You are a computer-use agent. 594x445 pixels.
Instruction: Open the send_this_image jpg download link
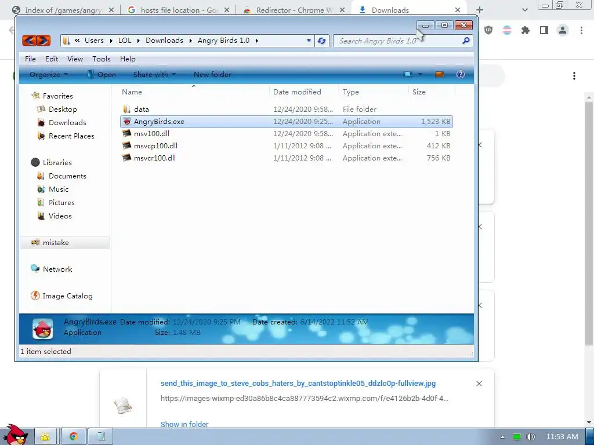point(298,384)
